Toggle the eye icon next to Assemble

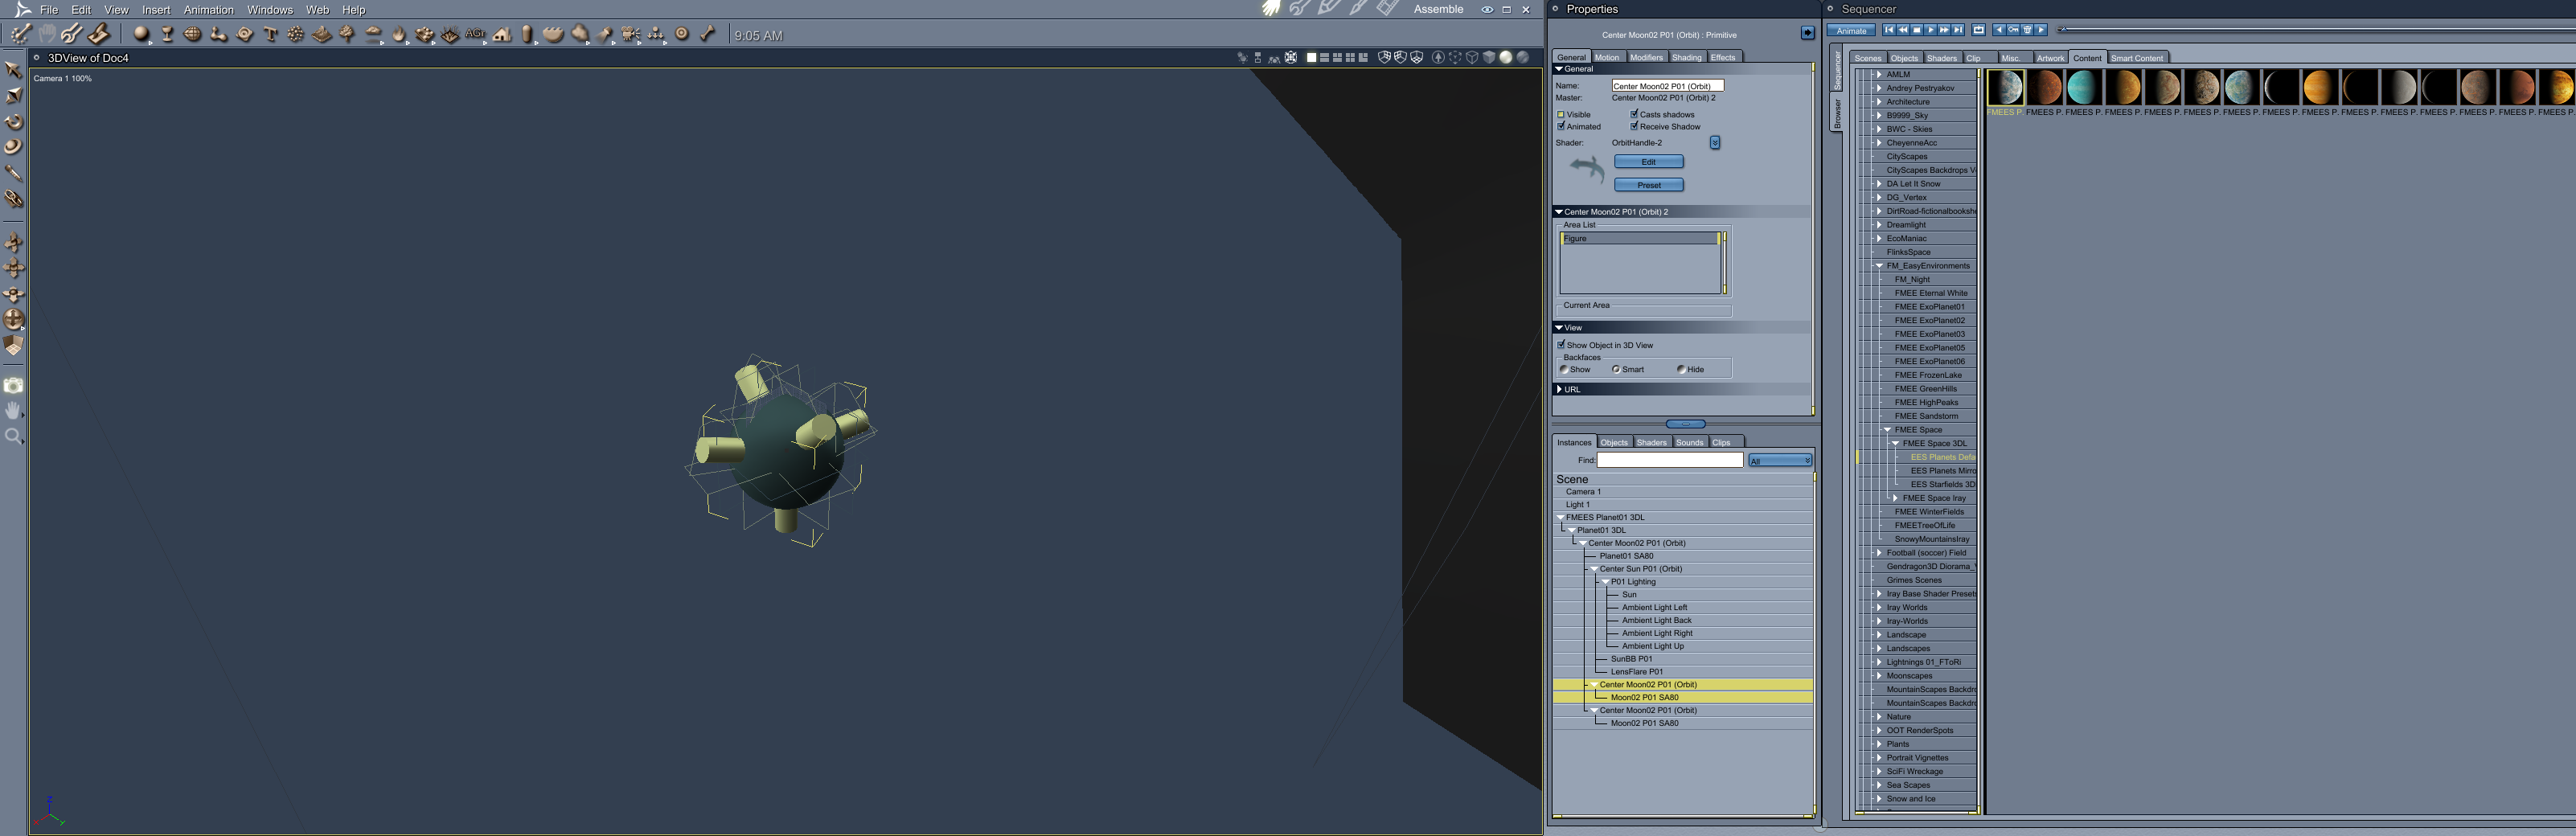tap(1487, 9)
